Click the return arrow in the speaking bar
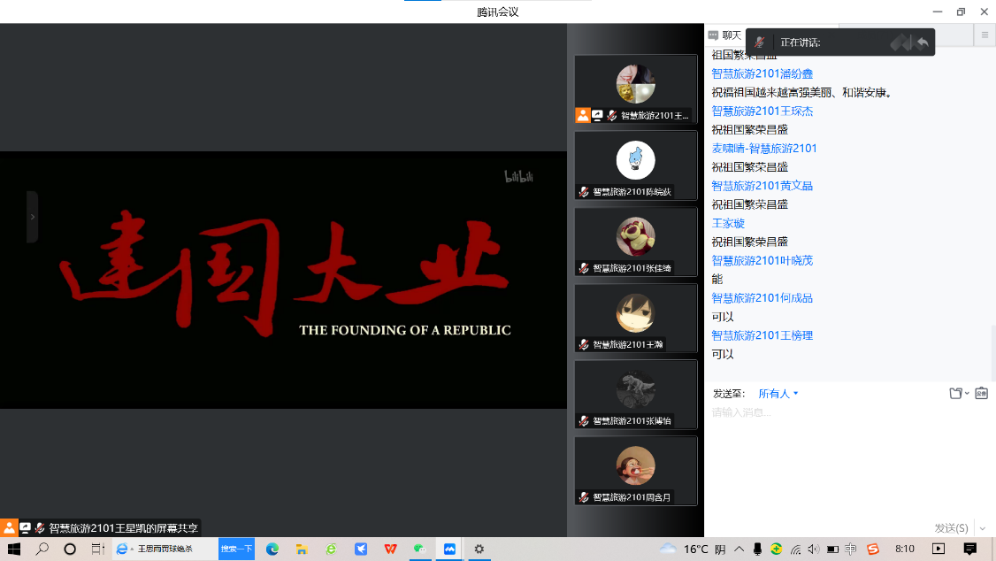This screenshot has height=561, width=996. click(x=923, y=42)
